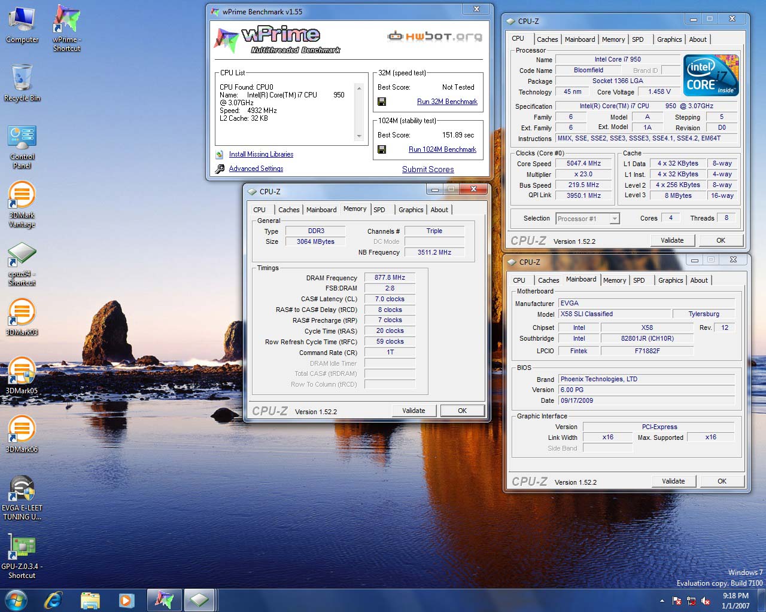Open Memory tab in top CPU-Z window
Viewport: 766px width, 612px height.
tap(613, 39)
